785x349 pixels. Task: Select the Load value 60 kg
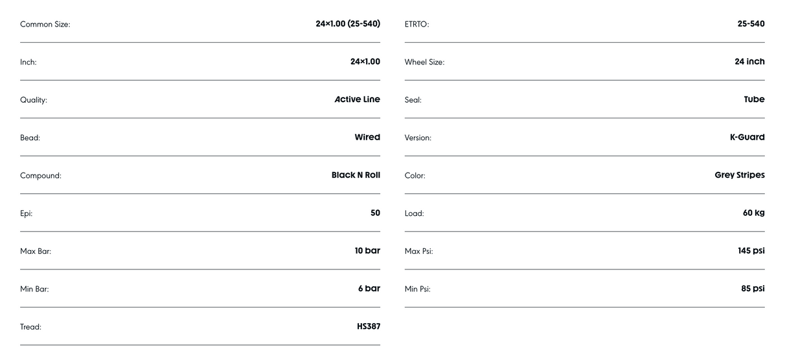click(753, 213)
